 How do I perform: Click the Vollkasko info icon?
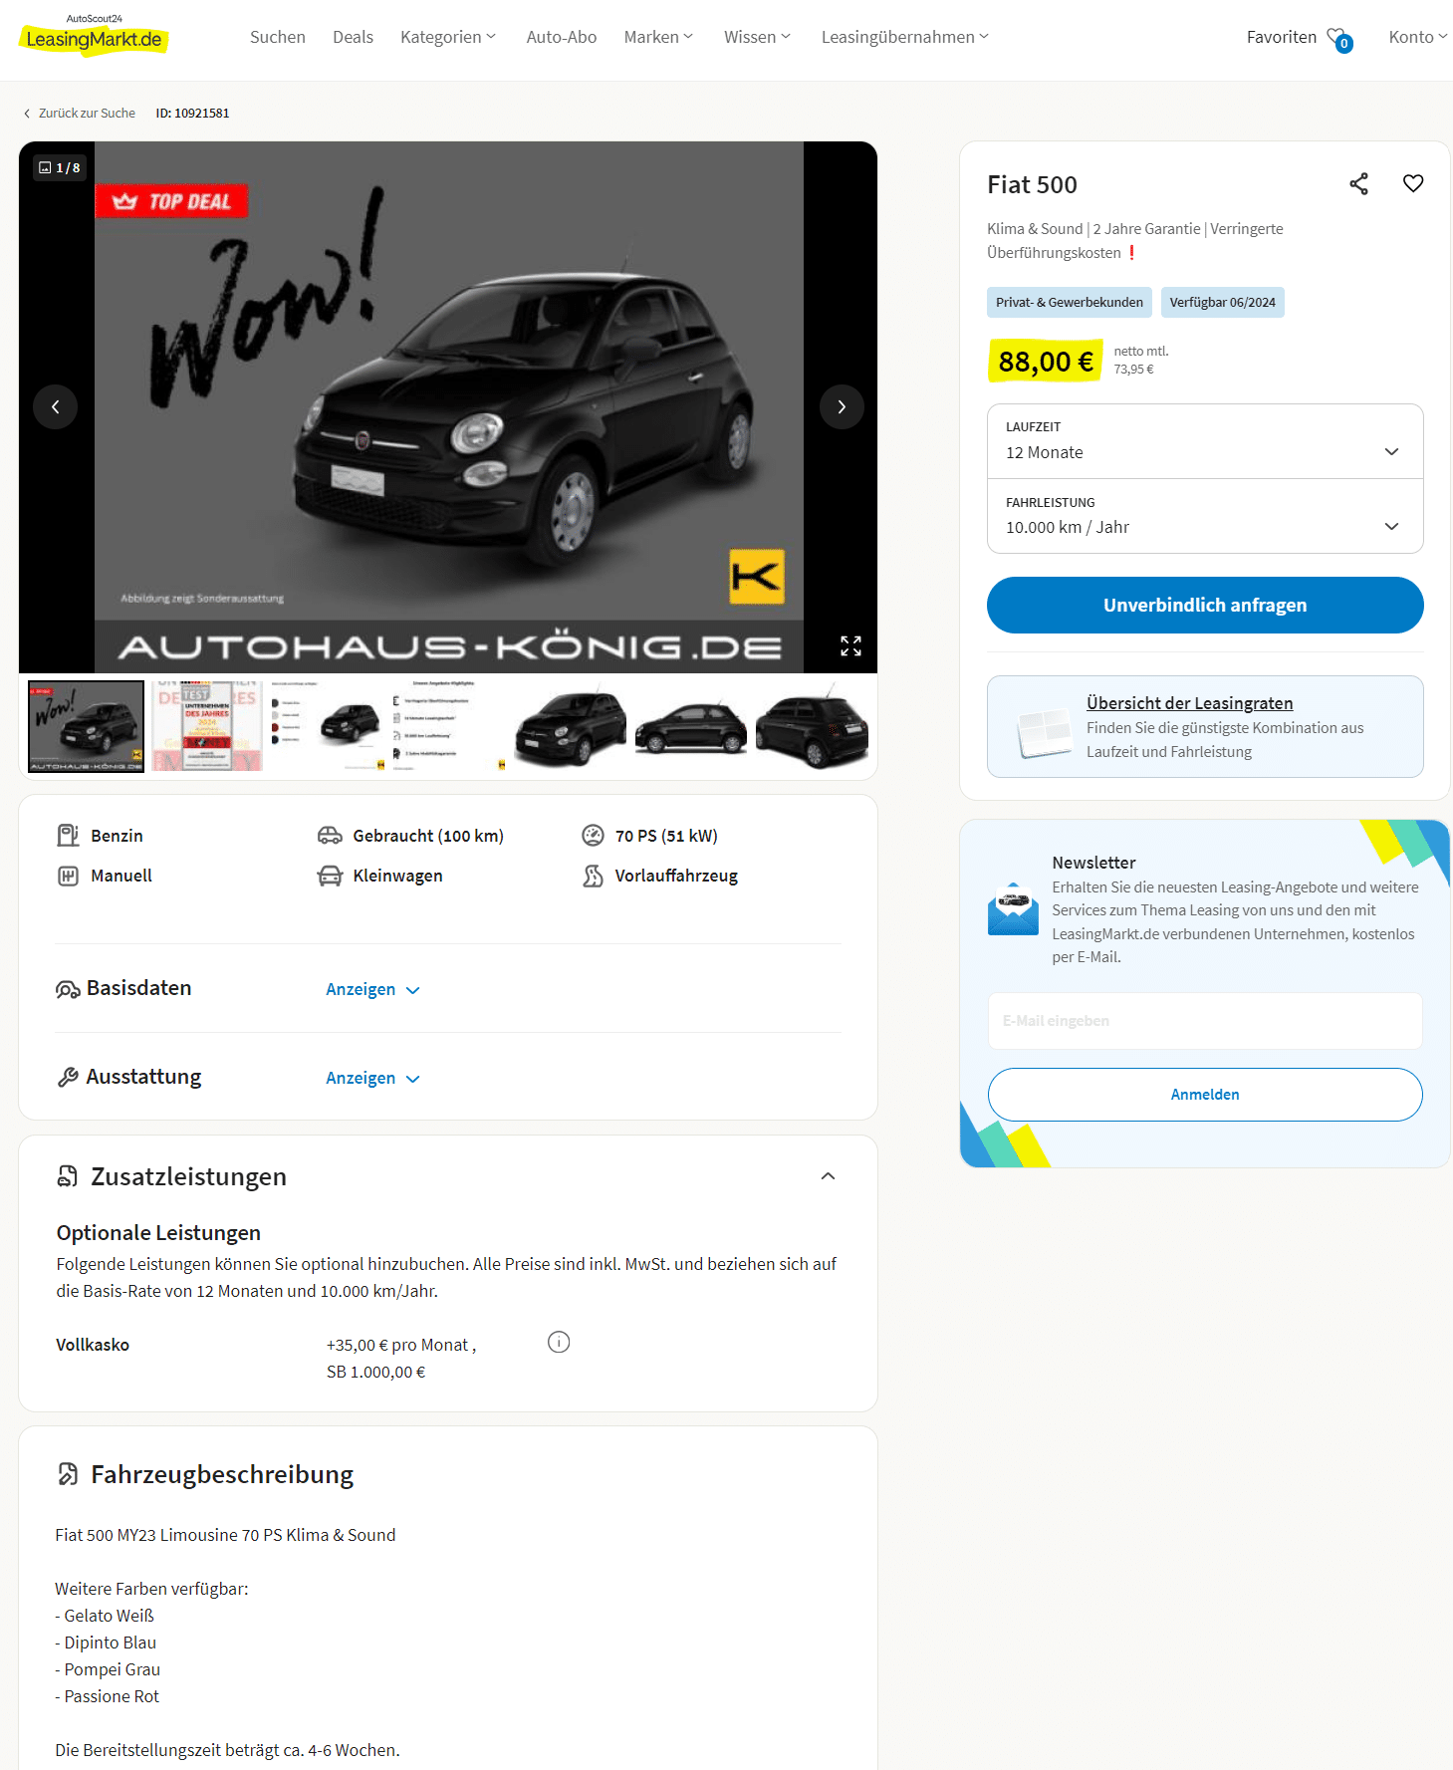tap(559, 1343)
